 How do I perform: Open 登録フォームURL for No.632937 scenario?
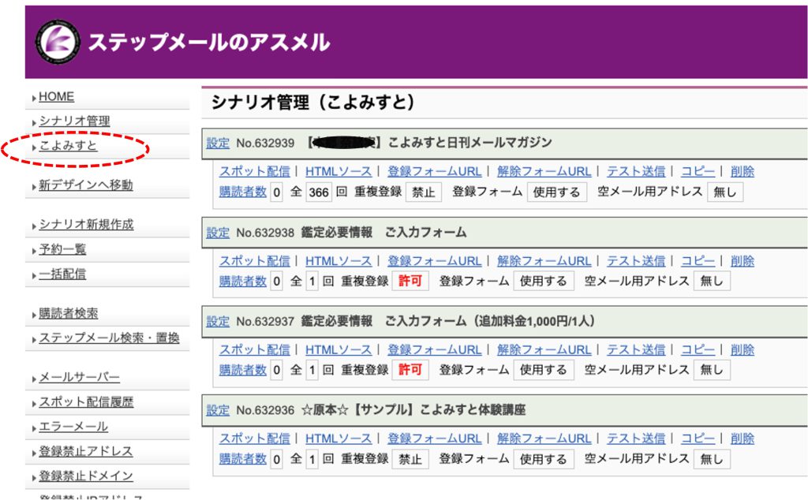coord(435,349)
